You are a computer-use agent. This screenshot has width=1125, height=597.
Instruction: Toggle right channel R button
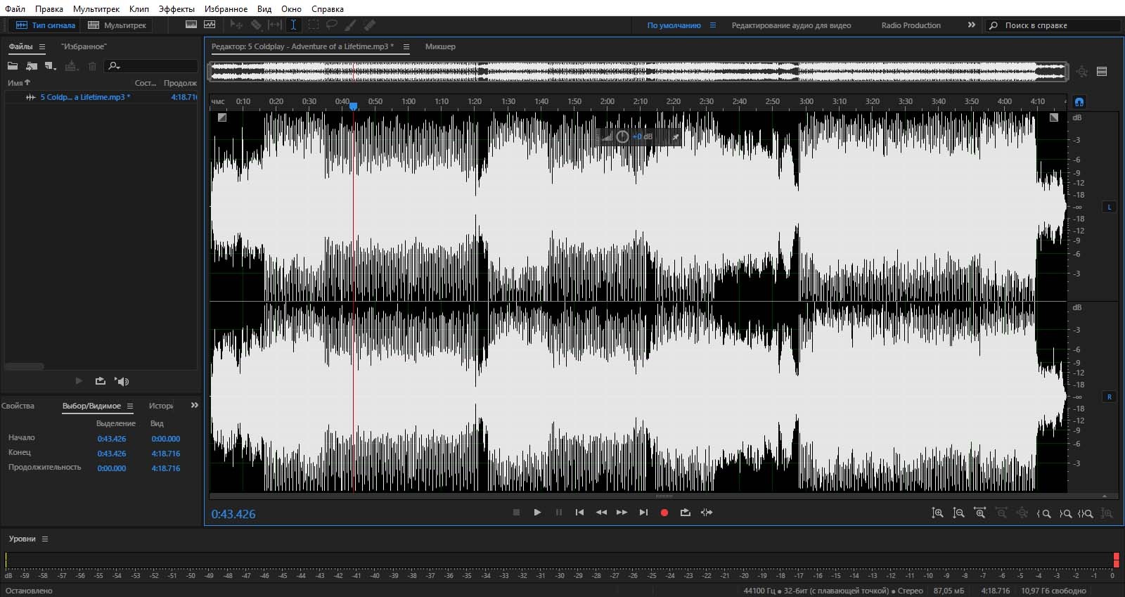(x=1110, y=397)
